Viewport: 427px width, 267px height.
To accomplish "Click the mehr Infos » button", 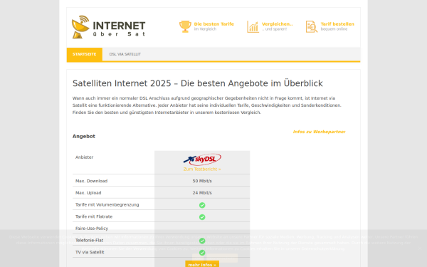I will [x=202, y=264].
